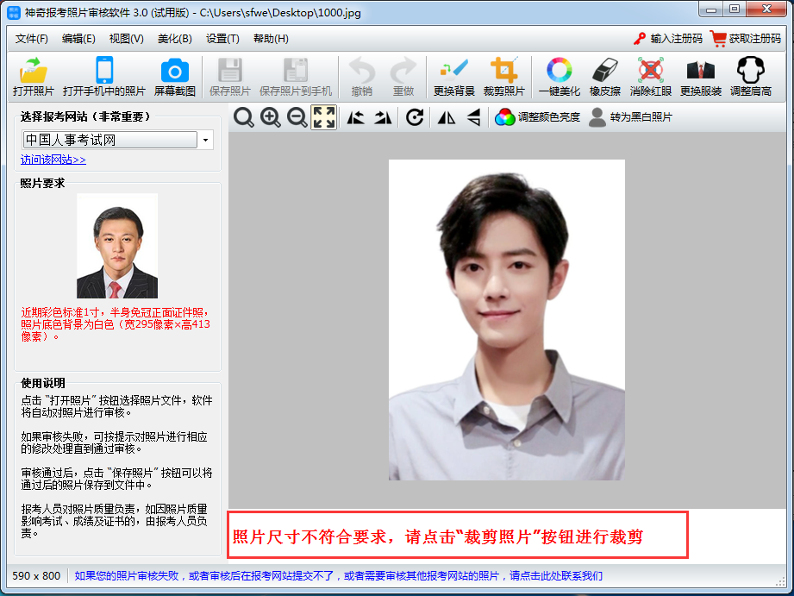Open the 设置(T) menu
The image size is (794, 596).
[x=222, y=39]
